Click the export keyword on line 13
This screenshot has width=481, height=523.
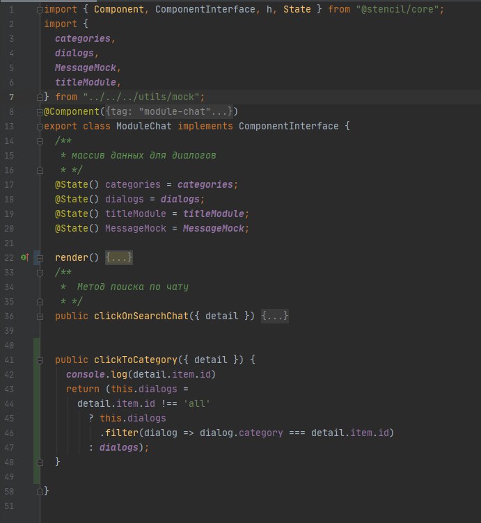pos(61,126)
